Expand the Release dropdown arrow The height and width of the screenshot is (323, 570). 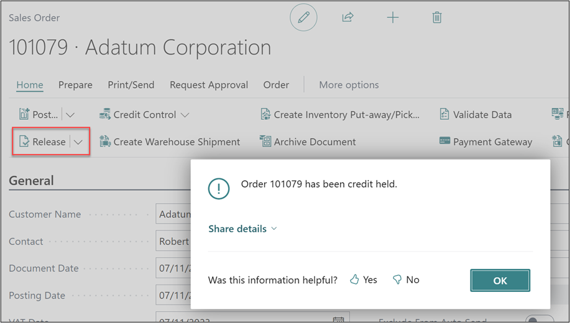pos(78,142)
